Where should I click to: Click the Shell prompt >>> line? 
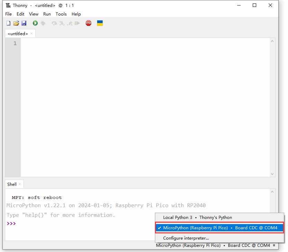(x=11, y=224)
